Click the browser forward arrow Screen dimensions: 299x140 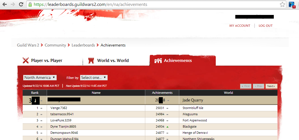coord(13,4)
